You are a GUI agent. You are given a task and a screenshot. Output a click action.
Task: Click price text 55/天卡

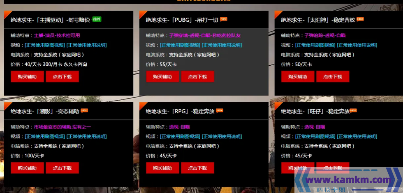point(168,64)
